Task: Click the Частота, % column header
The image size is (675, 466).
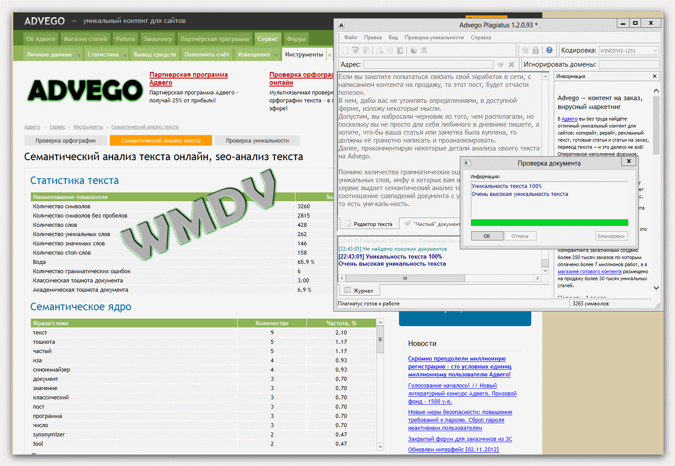Action: pos(341,323)
